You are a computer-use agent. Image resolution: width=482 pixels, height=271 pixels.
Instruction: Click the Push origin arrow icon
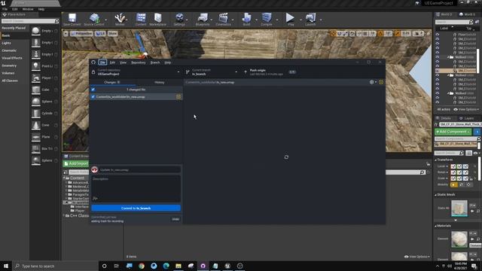[246, 72]
